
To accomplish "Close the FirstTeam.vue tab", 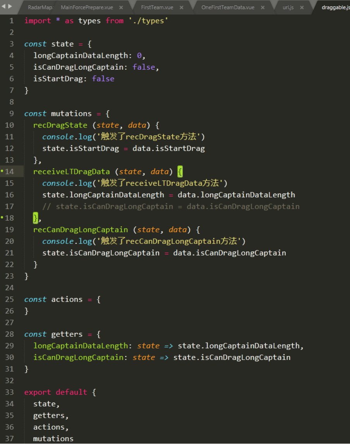I will click(x=182, y=8).
